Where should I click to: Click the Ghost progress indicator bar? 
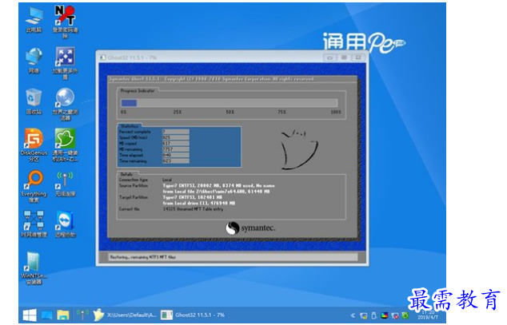tap(230, 103)
